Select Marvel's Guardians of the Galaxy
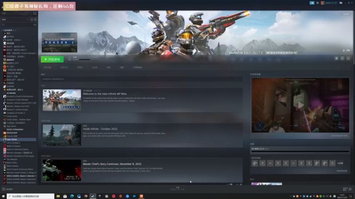Screen dimensions: 355x199 click(x=20, y=156)
